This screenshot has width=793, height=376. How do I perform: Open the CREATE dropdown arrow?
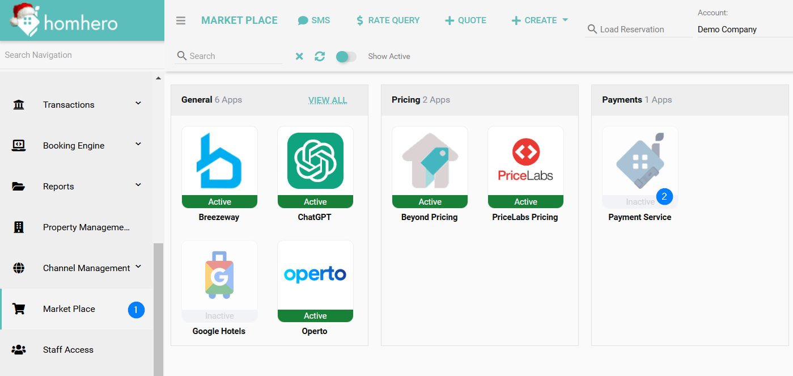(565, 20)
